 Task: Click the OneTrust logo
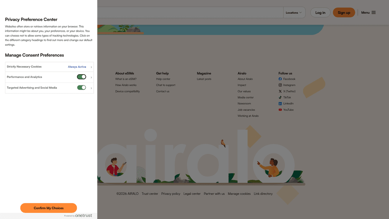tap(84, 215)
